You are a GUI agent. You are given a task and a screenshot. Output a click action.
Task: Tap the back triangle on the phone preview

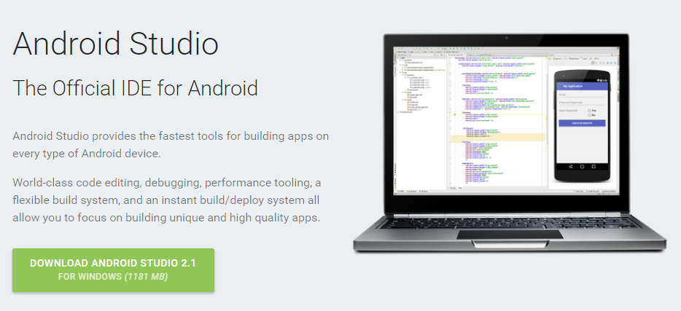coord(571,167)
